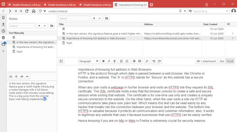Image resolution: width=237 pixels, height=132 pixels.
Task: Select the Trash folder in notes tree
Action: (19, 52)
